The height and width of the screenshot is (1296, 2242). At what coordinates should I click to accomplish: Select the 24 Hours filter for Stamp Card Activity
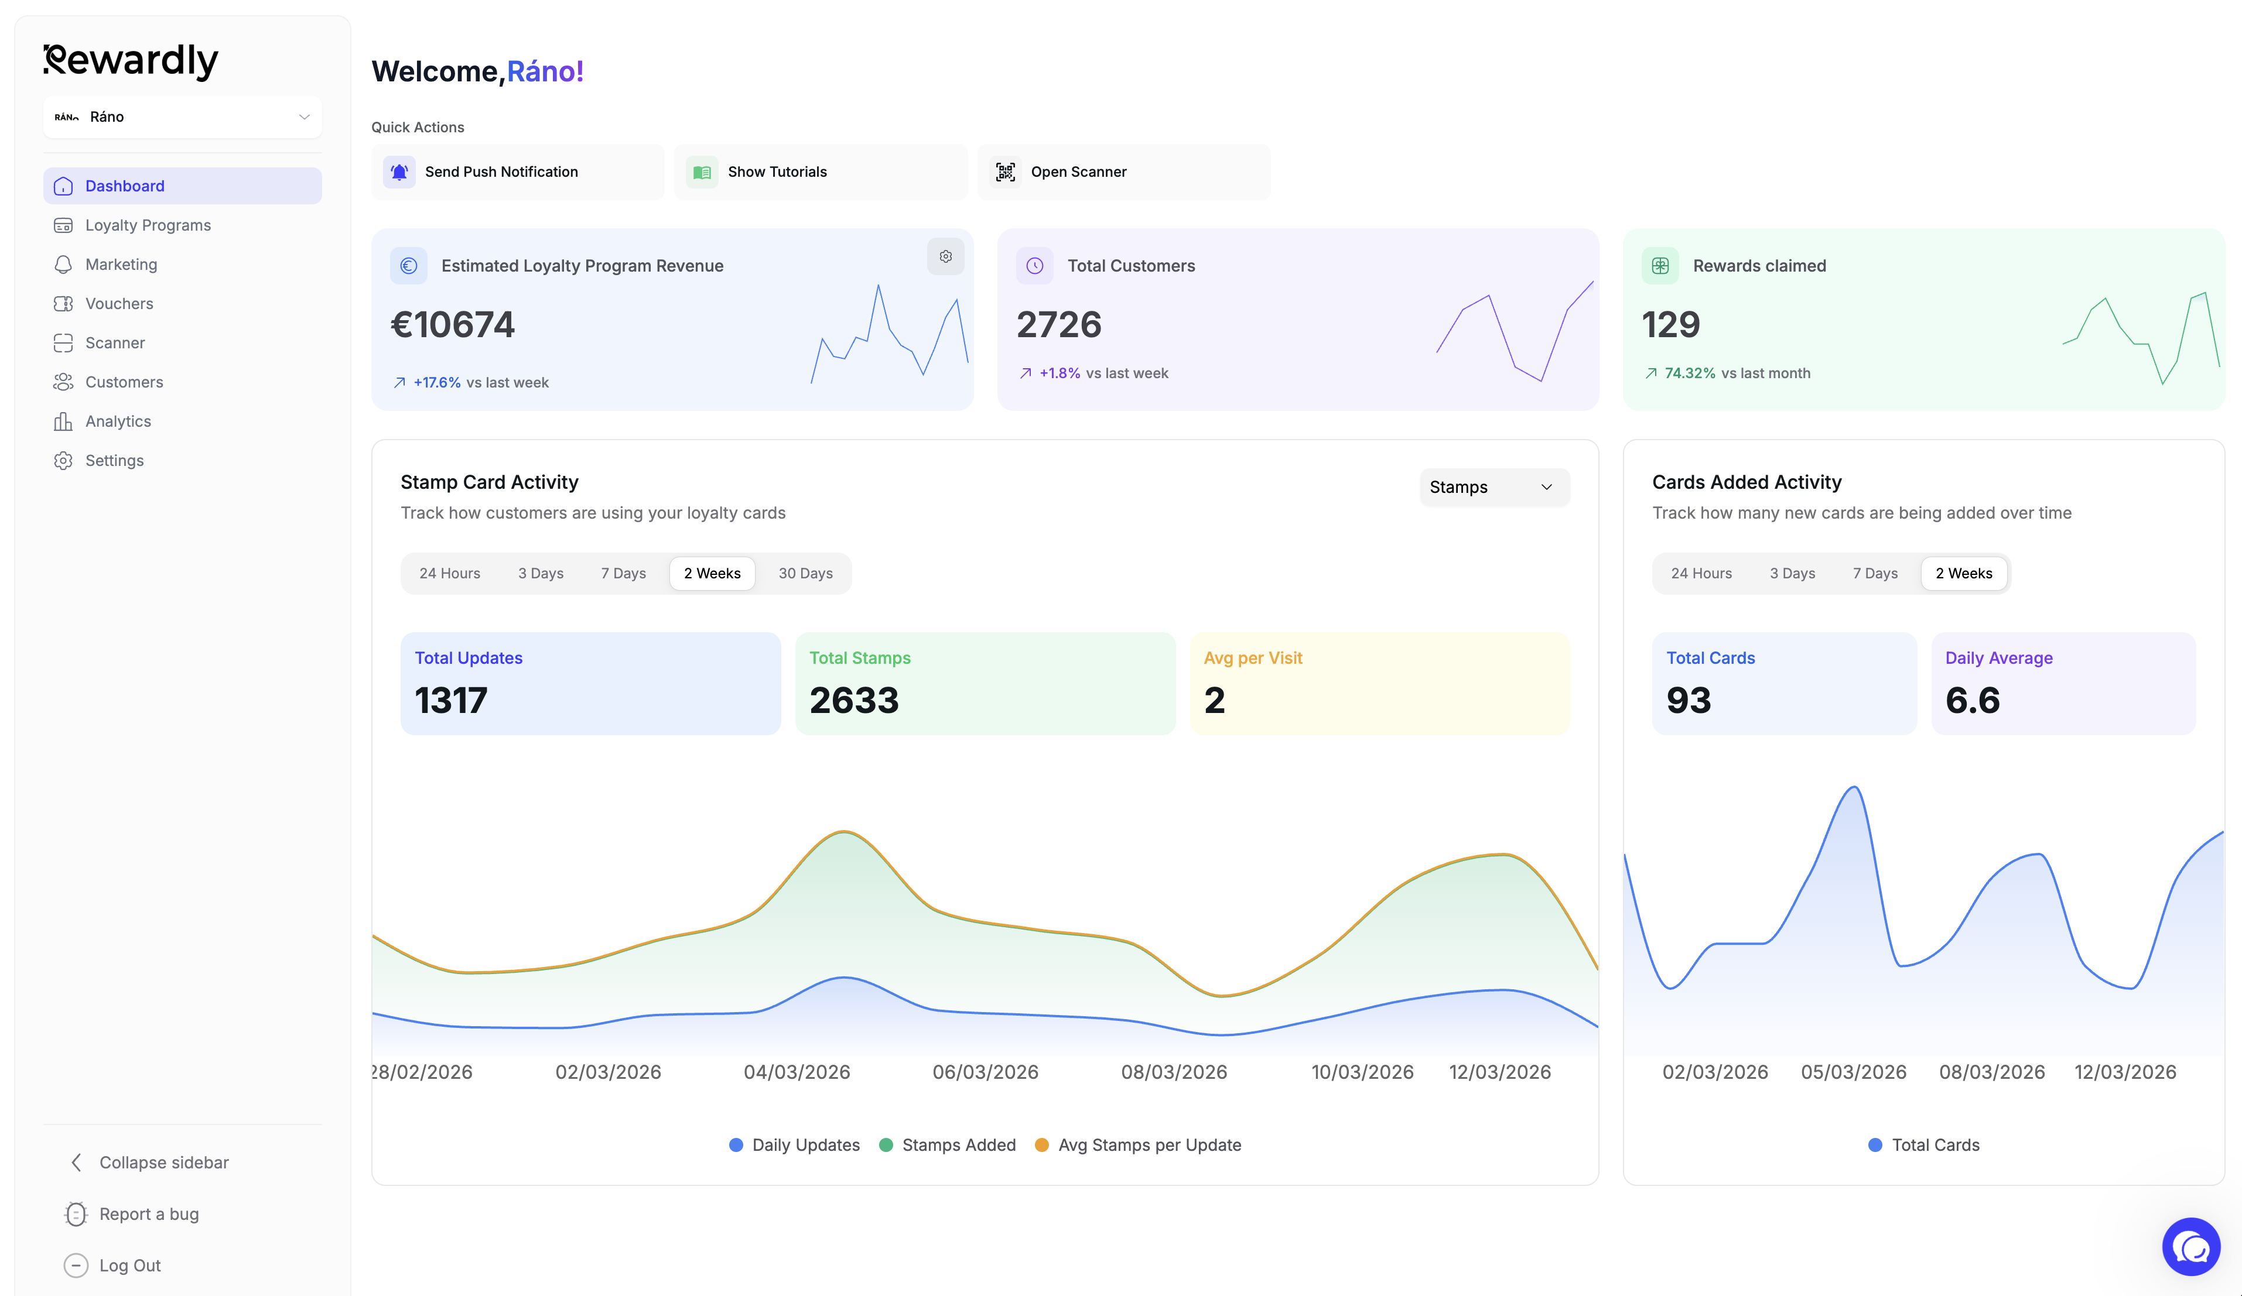pos(450,573)
